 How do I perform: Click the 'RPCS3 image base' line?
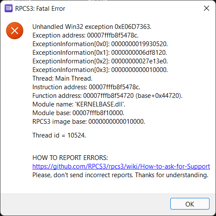click(89, 122)
